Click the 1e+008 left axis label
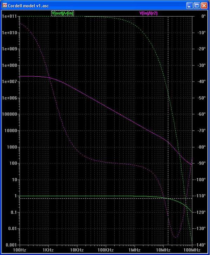 click(9, 65)
